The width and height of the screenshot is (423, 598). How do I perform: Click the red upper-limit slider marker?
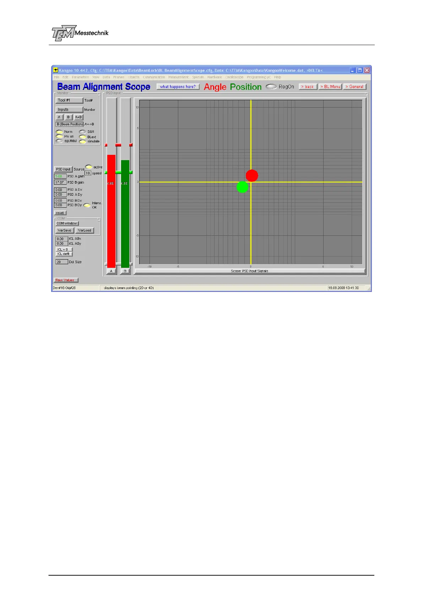click(x=118, y=145)
